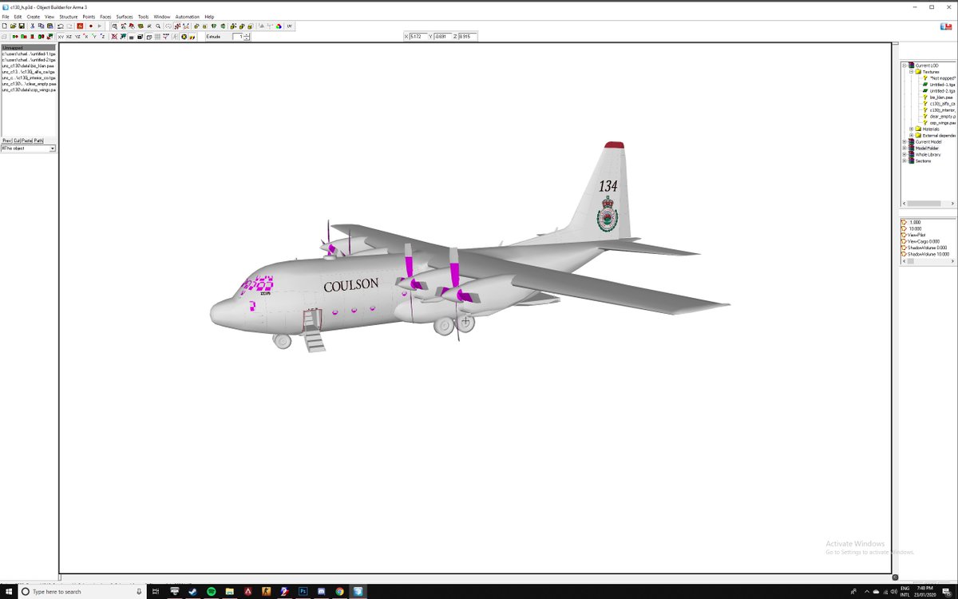The height and width of the screenshot is (599, 958).
Task: Click the New file icon
Action: point(4,26)
